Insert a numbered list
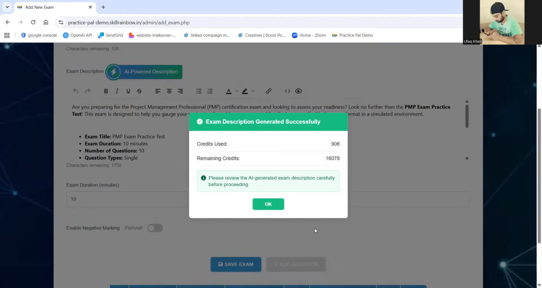 click(210, 91)
